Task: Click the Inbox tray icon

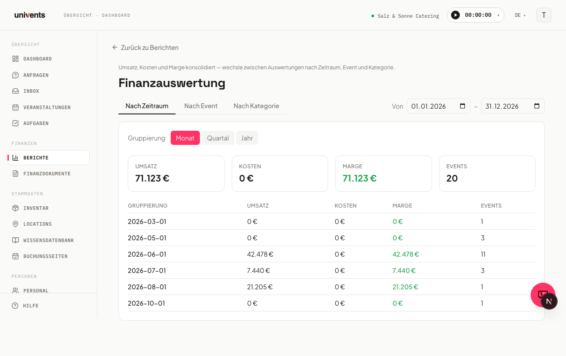Action: [x=15, y=91]
